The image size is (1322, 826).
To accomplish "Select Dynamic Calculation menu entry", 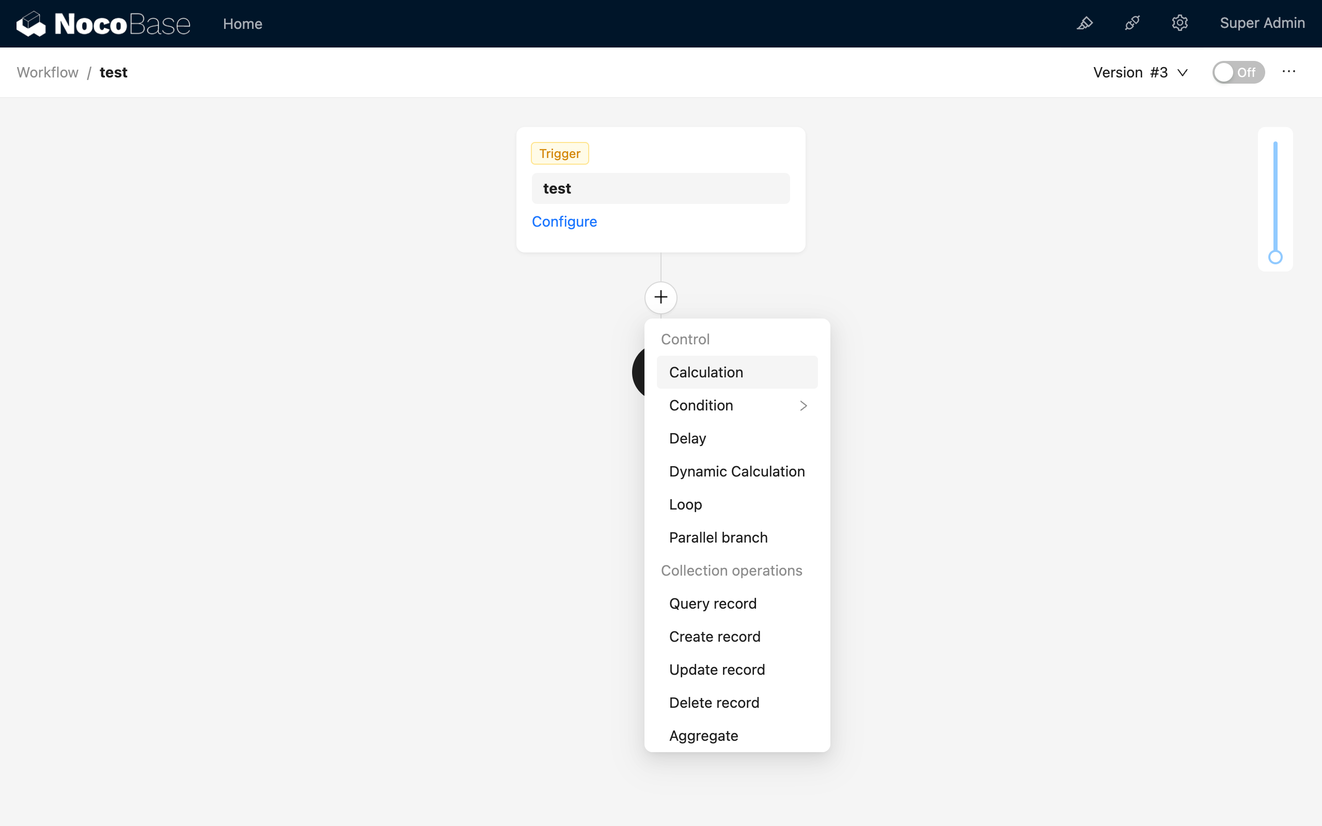I will point(736,471).
